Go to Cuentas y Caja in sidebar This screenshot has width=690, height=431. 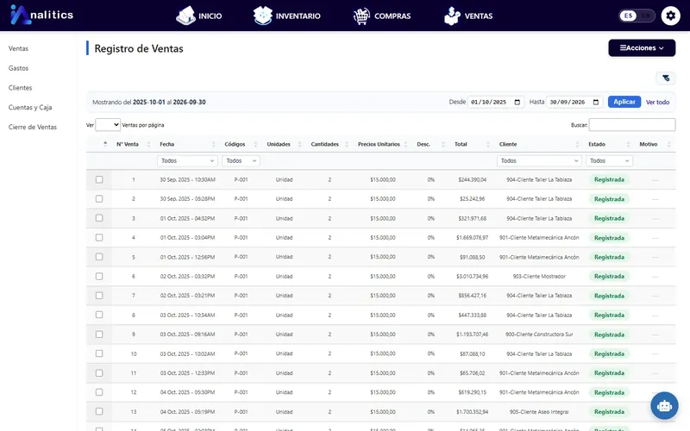[30, 107]
